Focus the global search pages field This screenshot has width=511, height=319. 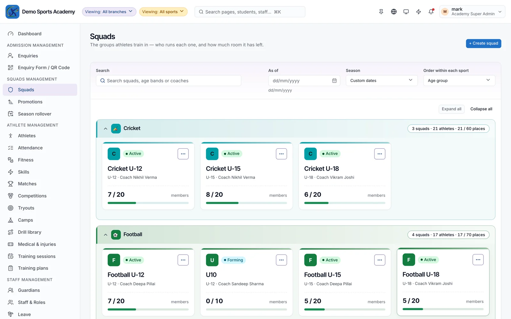pos(250,12)
